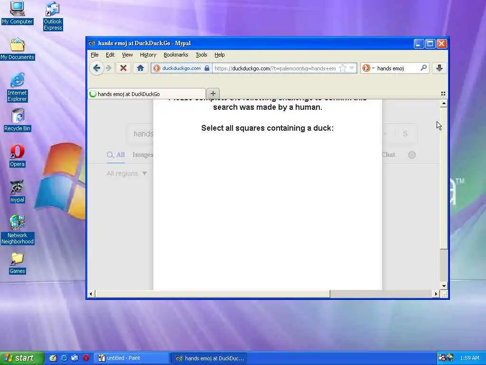This screenshot has width=486, height=365.
Task: Show all tabs grid icon
Action: [x=443, y=94]
